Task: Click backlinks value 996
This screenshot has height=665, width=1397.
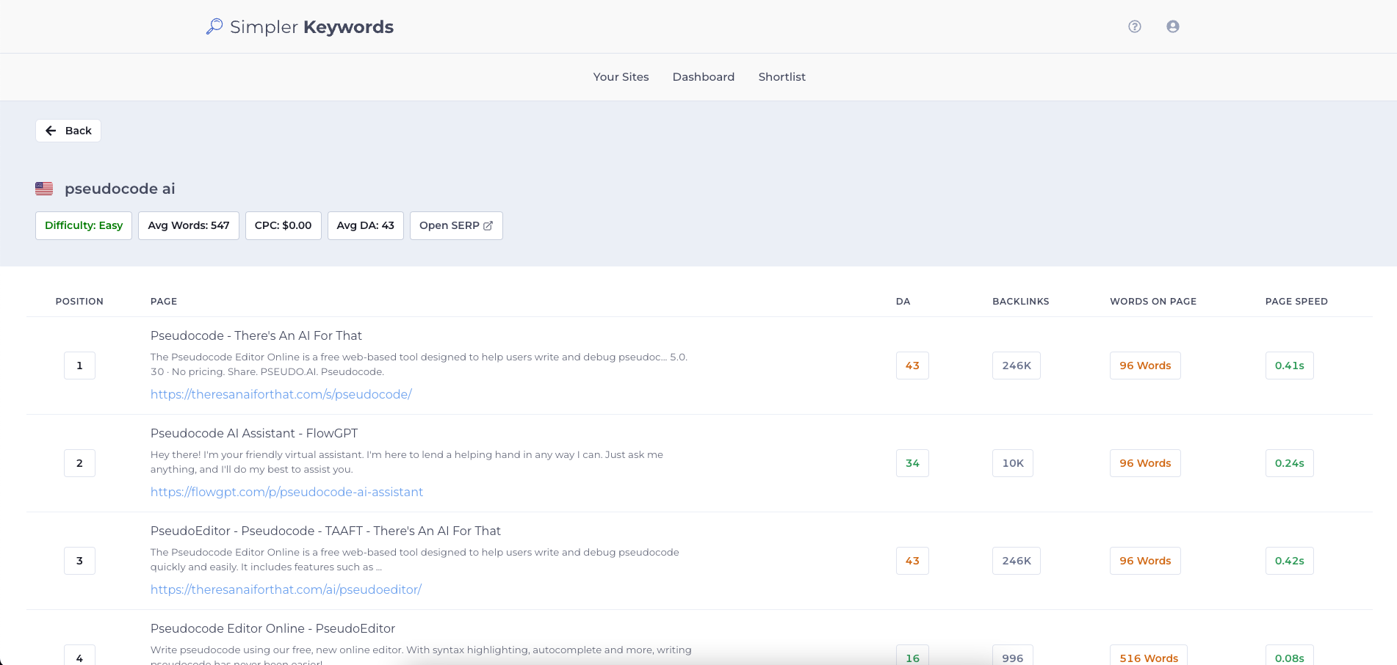Action: pos(1013,655)
